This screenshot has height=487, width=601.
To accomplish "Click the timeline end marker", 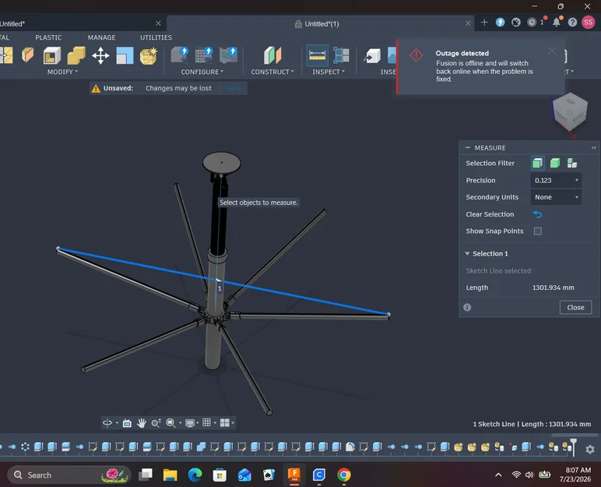I will click(574, 446).
